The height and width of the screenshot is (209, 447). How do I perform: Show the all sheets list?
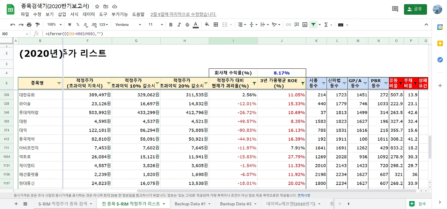(25, 204)
